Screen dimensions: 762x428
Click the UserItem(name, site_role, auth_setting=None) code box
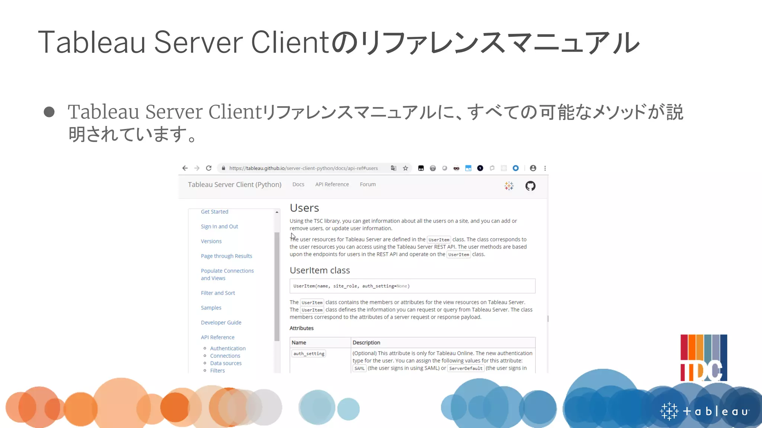(x=412, y=286)
